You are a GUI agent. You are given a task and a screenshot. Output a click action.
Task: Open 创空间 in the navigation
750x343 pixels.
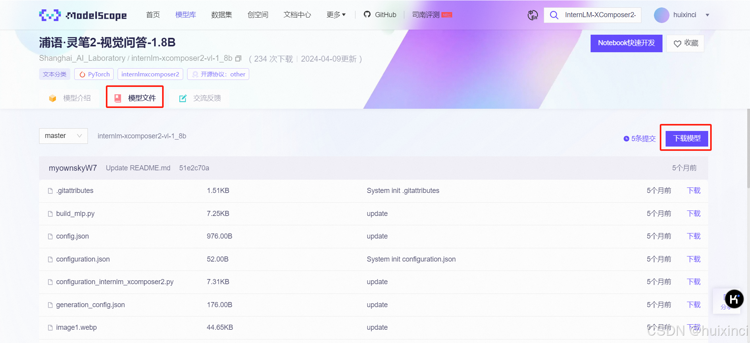258,15
